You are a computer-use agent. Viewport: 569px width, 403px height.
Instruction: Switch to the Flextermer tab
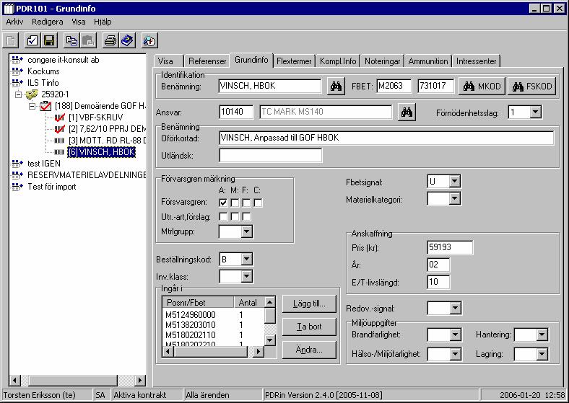294,61
